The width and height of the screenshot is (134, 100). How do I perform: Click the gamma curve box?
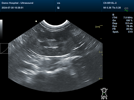click(x=5, y=48)
